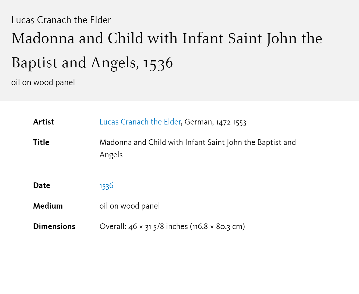This screenshot has height=294, width=359.
Task: Click the '46 × 31 5/8 inches' measurement
Action: click(158, 227)
